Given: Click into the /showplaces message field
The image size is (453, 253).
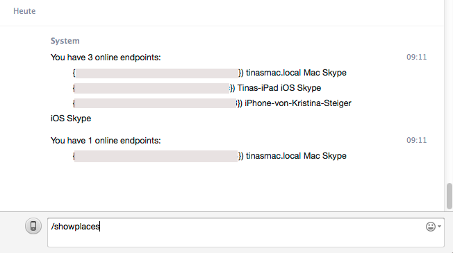Looking at the screenshot, I should pos(245,232).
